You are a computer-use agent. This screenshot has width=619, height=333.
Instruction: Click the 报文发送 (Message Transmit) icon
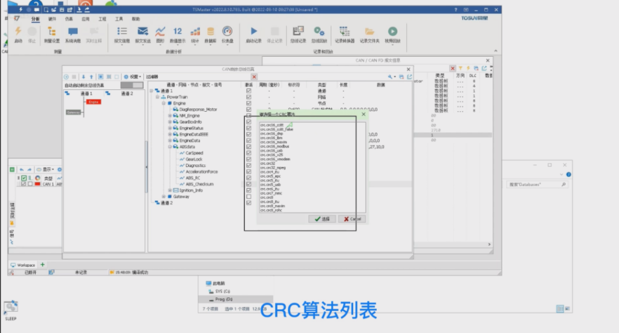[143, 34]
